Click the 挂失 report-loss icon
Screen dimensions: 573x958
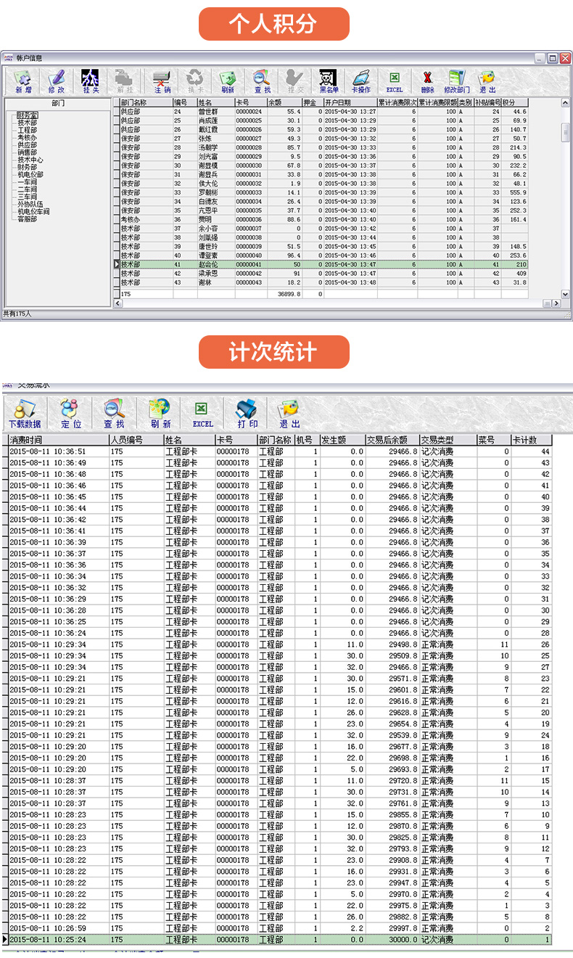[x=91, y=81]
